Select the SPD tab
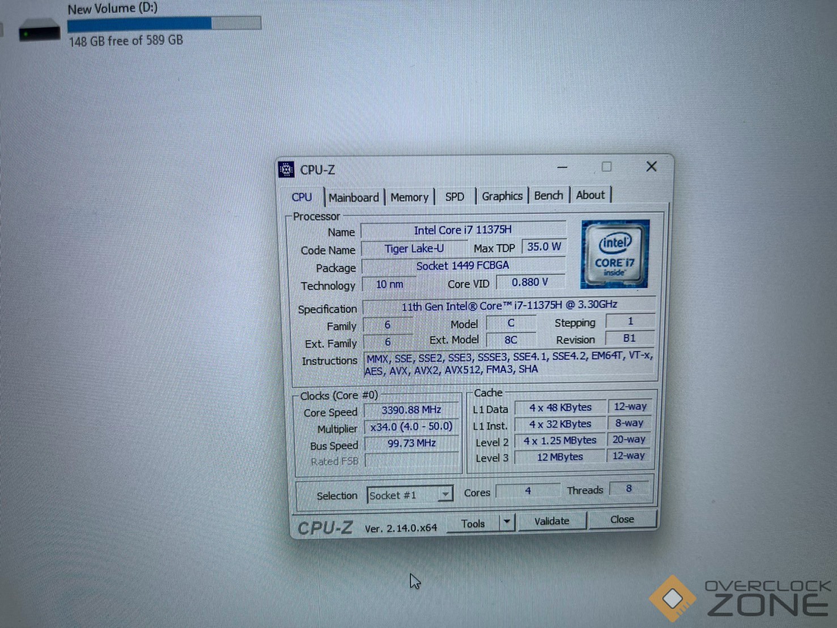This screenshot has height=628, width=837. point(454,197)
